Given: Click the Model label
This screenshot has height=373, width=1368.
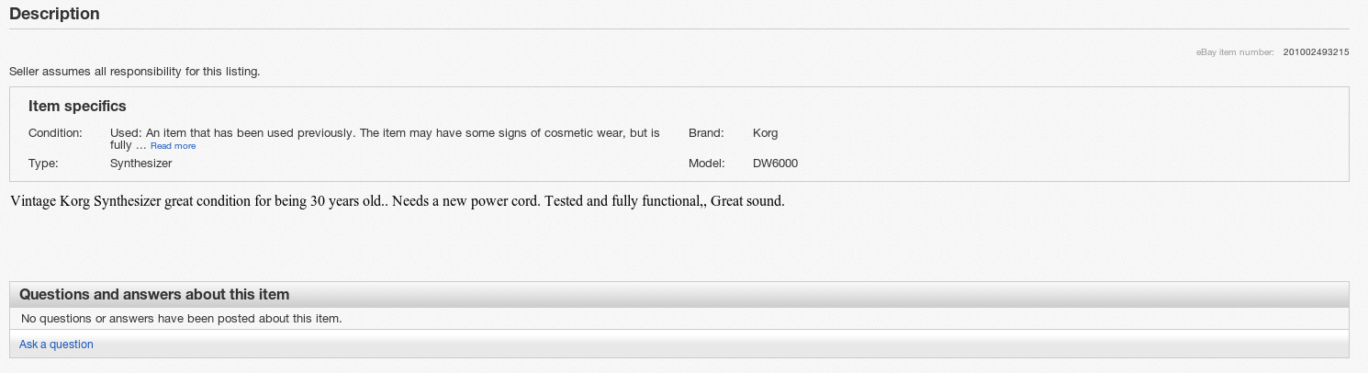Looking at the screenshot, I should (x=706, y=164).
